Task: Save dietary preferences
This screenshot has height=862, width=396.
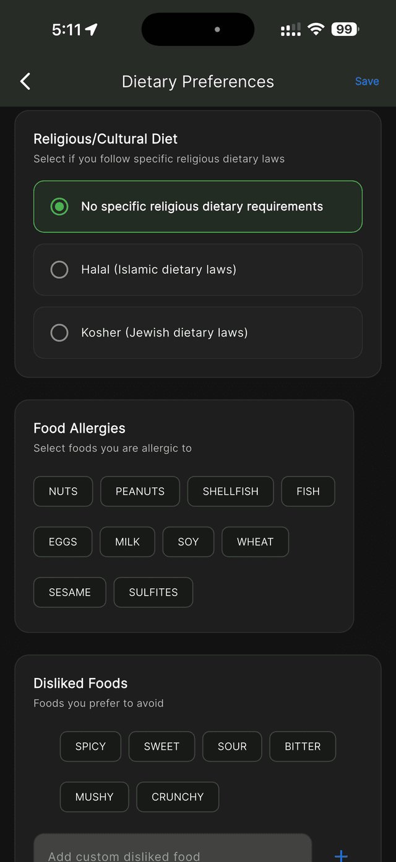Action: tap(367, 81)
